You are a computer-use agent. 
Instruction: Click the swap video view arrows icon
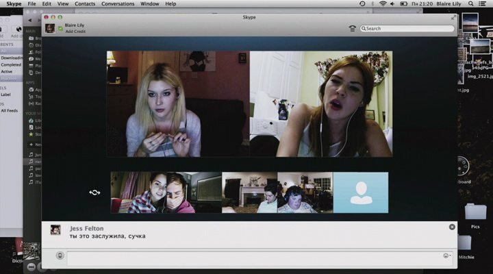click(94, 192)
